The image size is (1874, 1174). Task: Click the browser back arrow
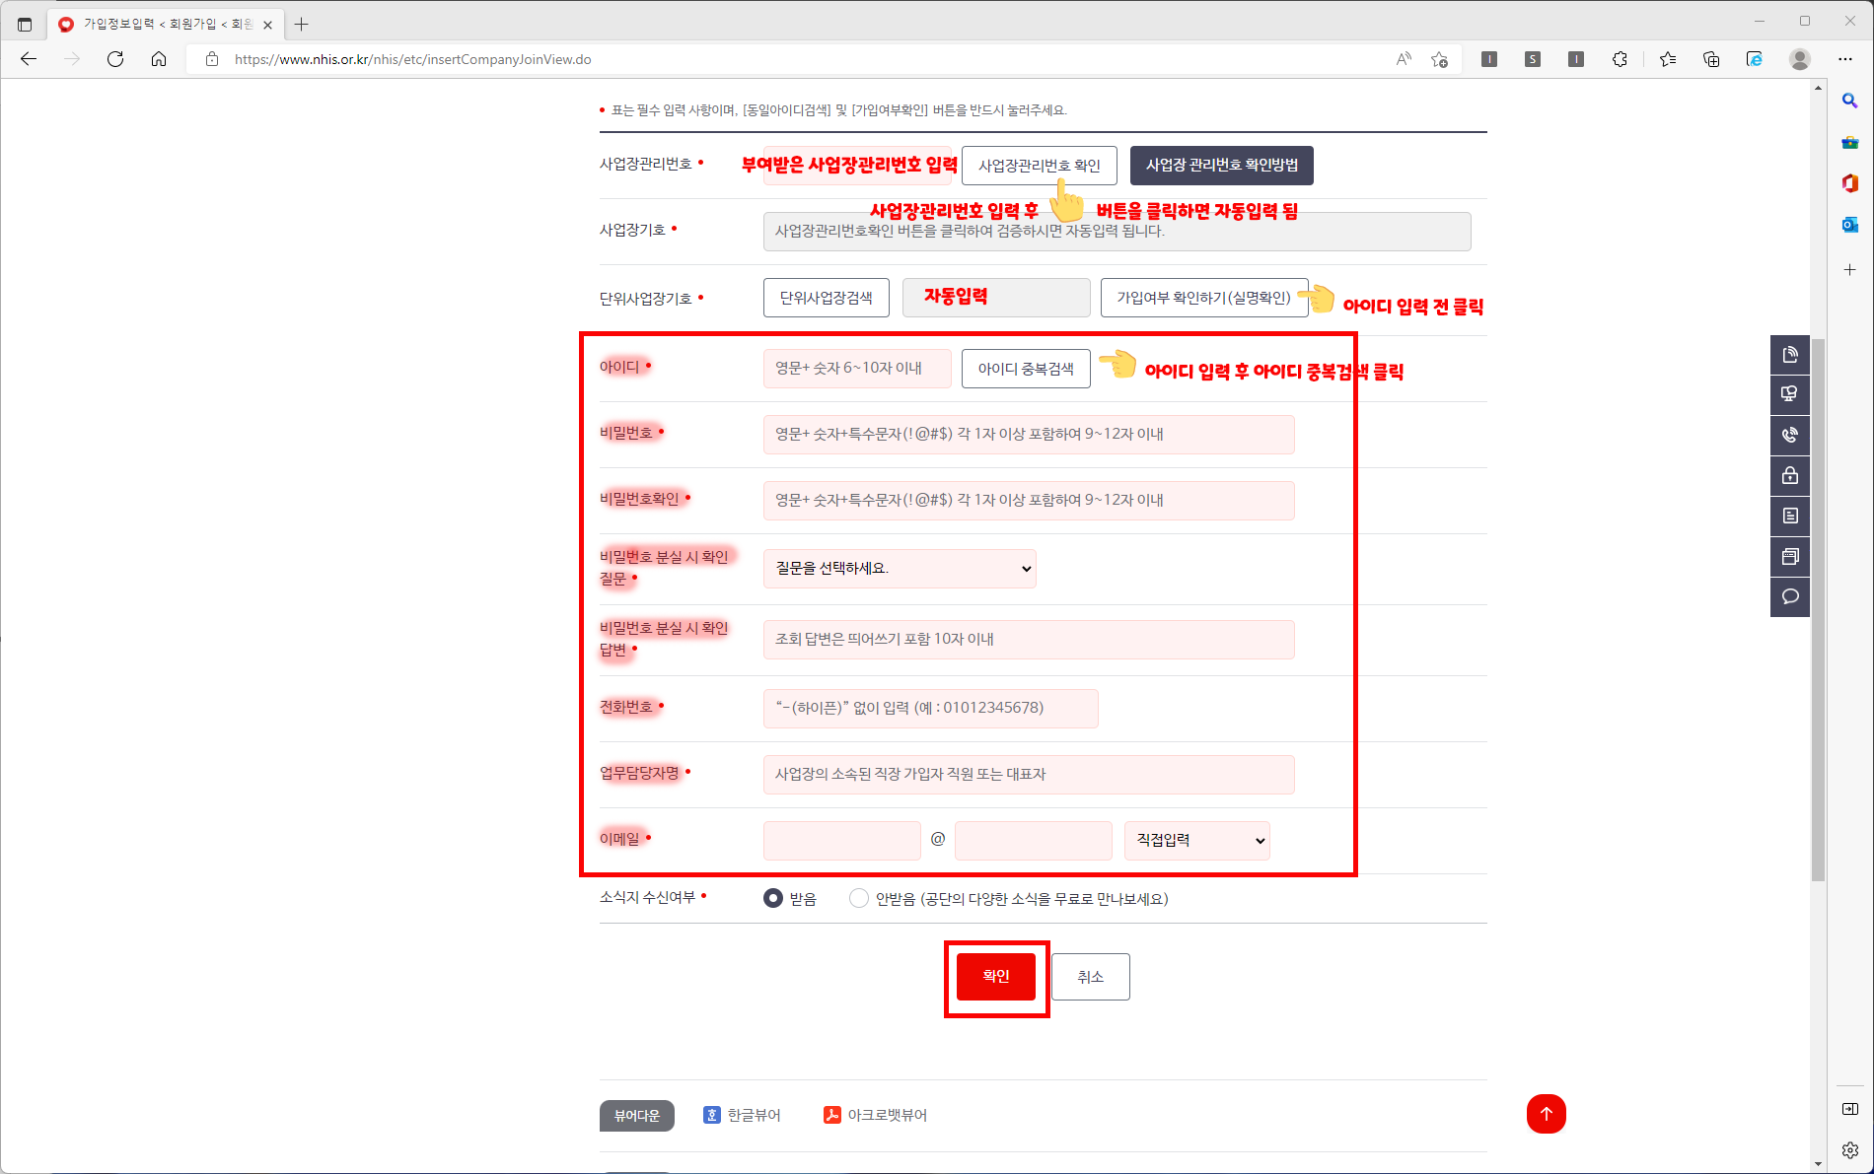(29, 59)
